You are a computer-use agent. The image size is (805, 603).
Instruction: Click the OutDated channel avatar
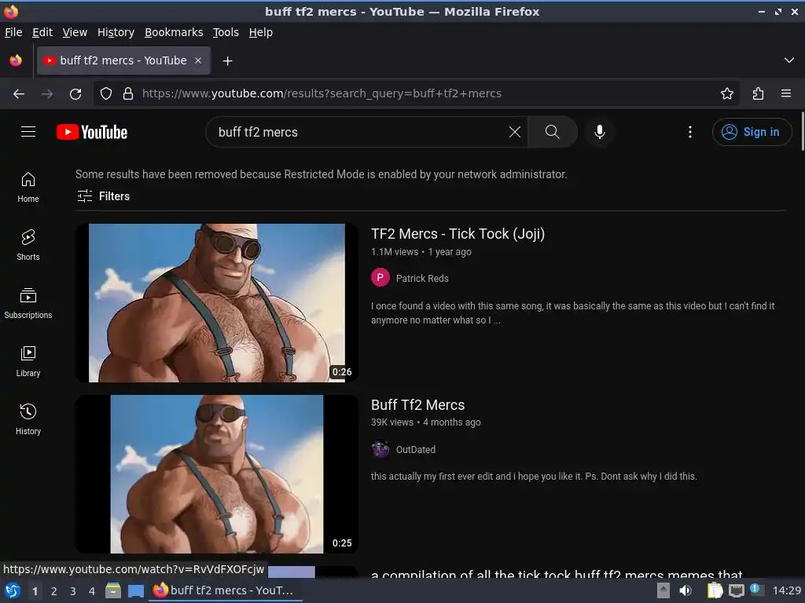pyautogui.click(x=380, y=449)
